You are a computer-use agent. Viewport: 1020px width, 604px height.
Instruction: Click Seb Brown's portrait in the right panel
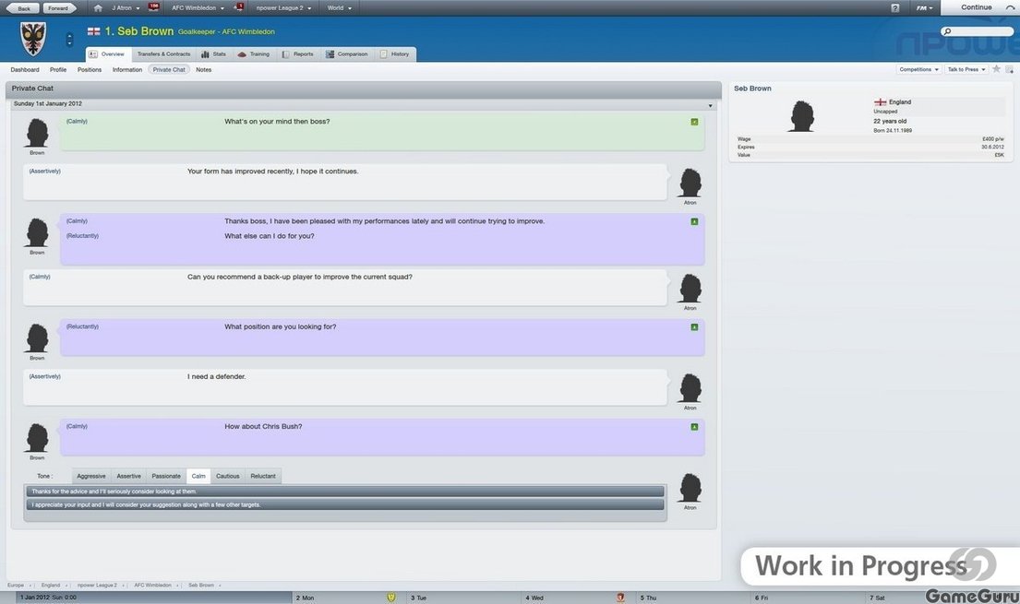[801, 116]
